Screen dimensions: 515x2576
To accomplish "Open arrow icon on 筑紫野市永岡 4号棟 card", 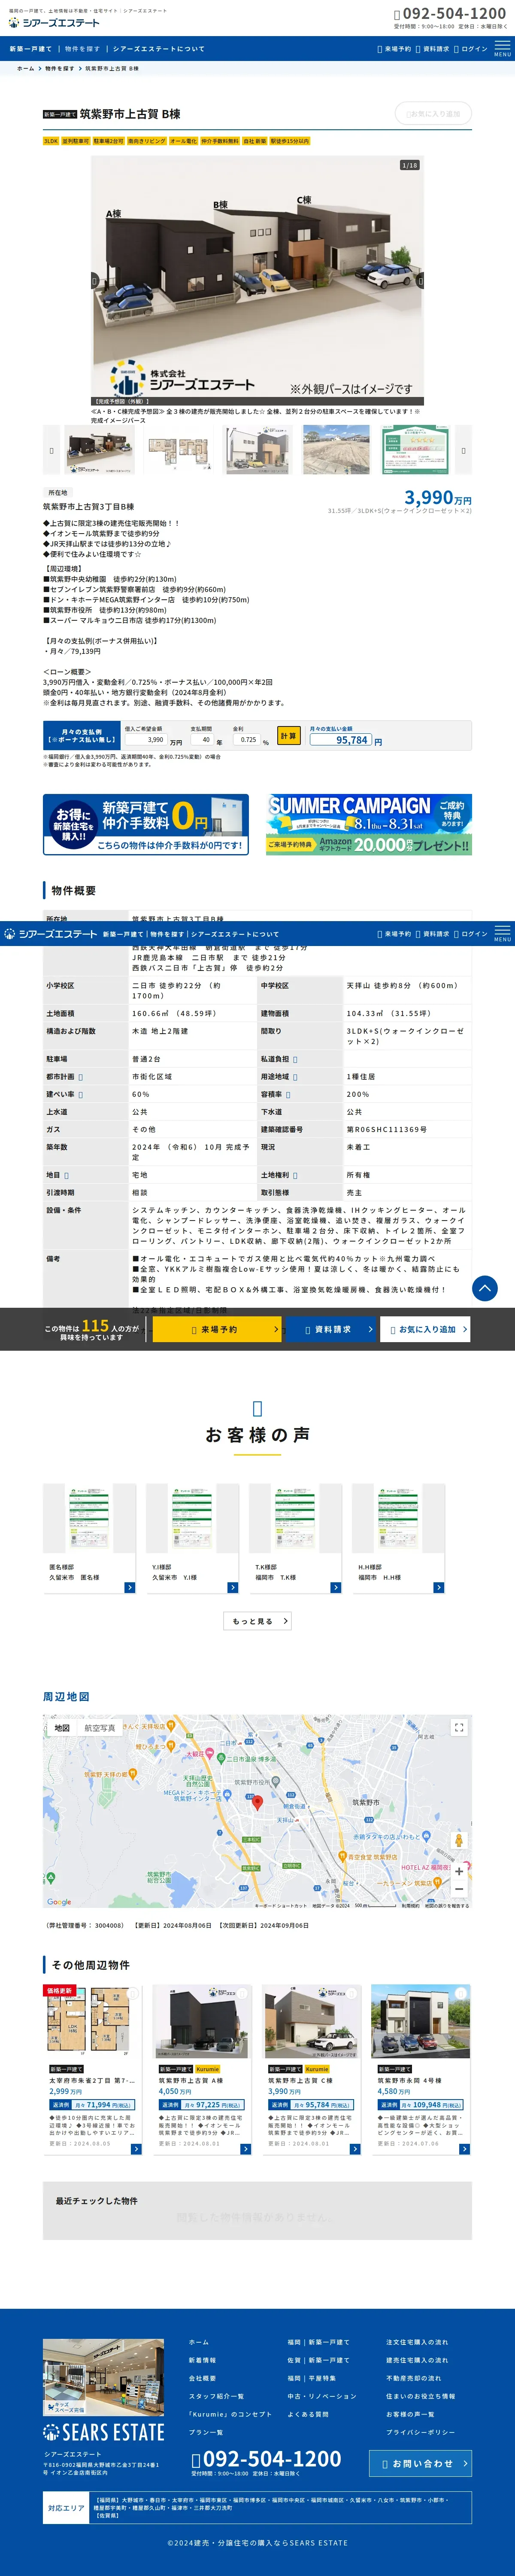I will 464,2149.
